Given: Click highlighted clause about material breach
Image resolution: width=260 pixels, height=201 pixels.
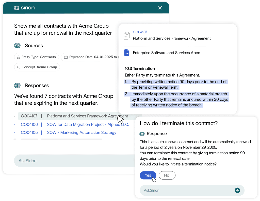Looking at the screenshot, I should coord(176,100).
